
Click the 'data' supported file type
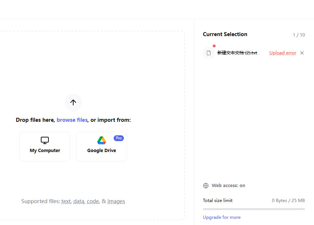[79, 201]
